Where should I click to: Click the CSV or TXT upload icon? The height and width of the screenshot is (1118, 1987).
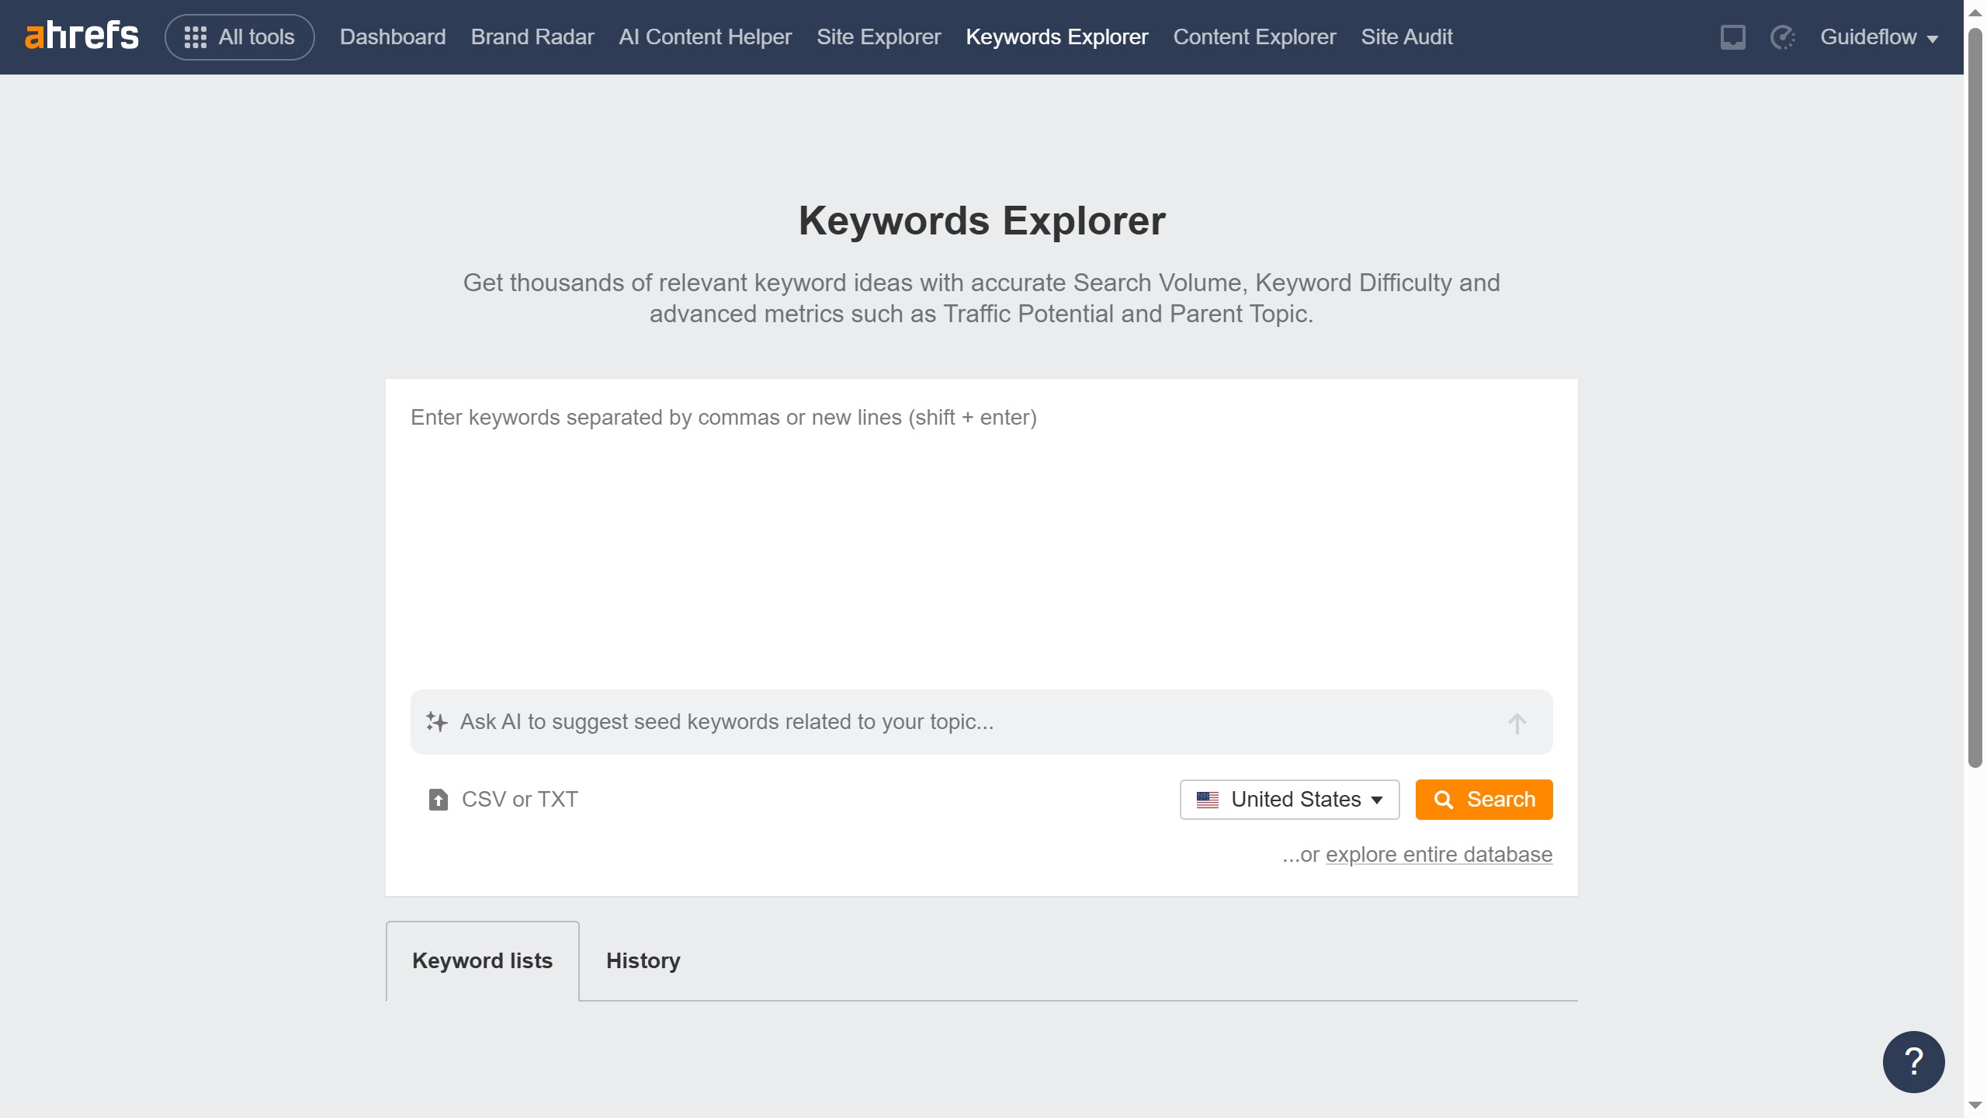(439, 800)
